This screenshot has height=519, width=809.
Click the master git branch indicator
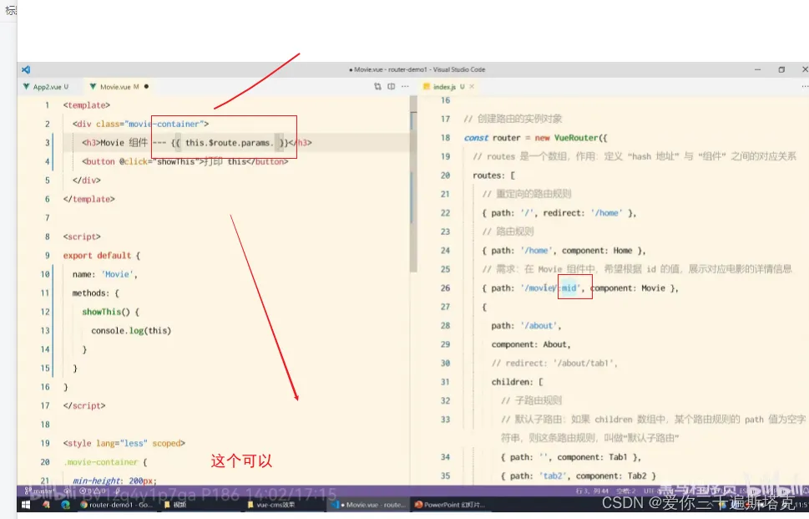click(x=40, y=491)
